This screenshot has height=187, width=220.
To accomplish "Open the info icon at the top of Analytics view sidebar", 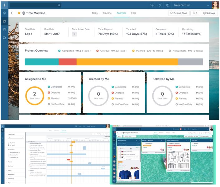I will click(4, 13).
